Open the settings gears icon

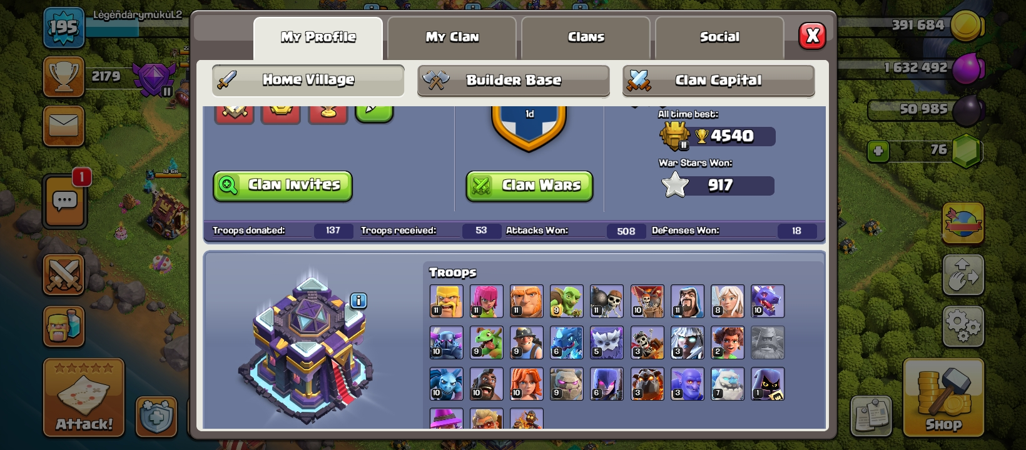(963, 326)
